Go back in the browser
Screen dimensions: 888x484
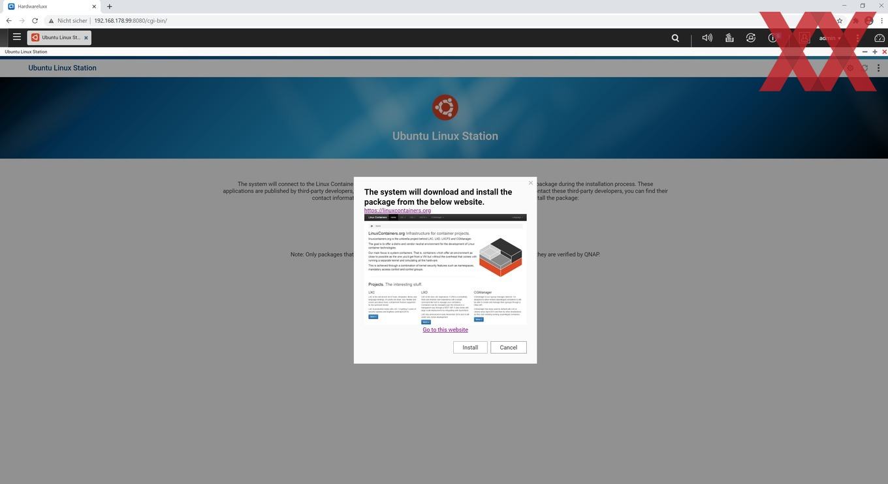pyautogui.click(x=8, y=21)
